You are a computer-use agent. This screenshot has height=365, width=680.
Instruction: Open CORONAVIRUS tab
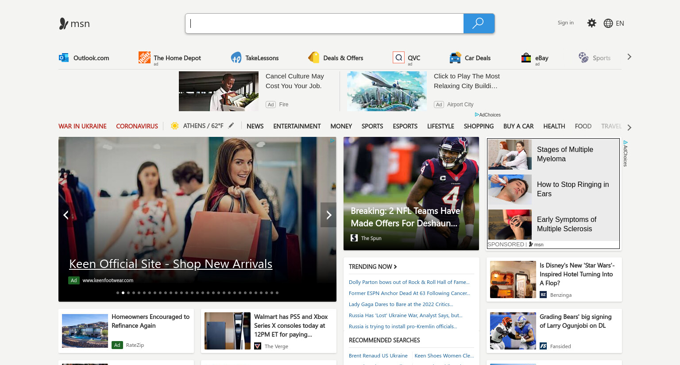[x=137, y=126]
